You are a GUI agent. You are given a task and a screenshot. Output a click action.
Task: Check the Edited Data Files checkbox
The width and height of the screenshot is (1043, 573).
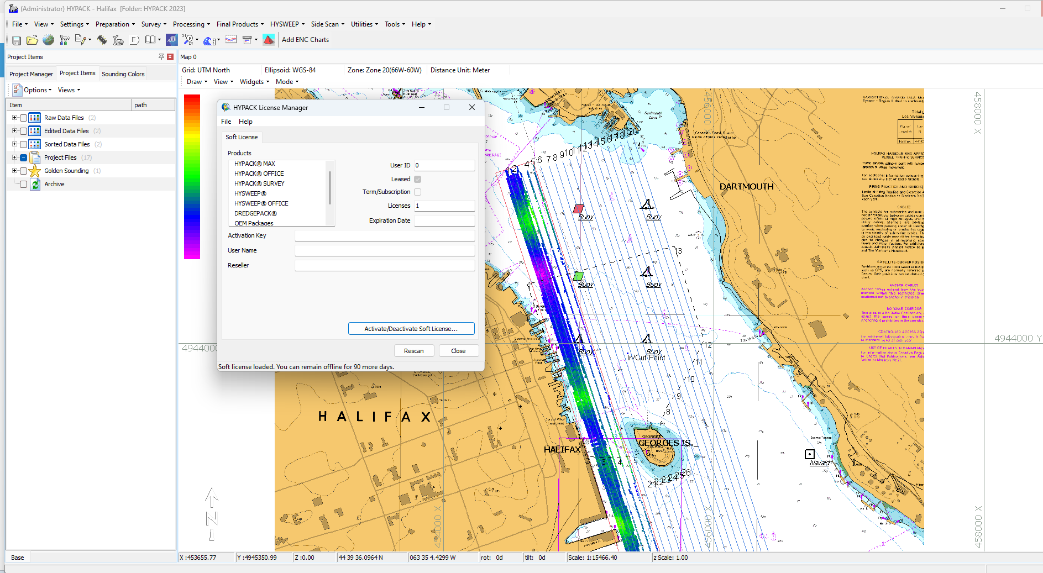[x=23, y=131]
